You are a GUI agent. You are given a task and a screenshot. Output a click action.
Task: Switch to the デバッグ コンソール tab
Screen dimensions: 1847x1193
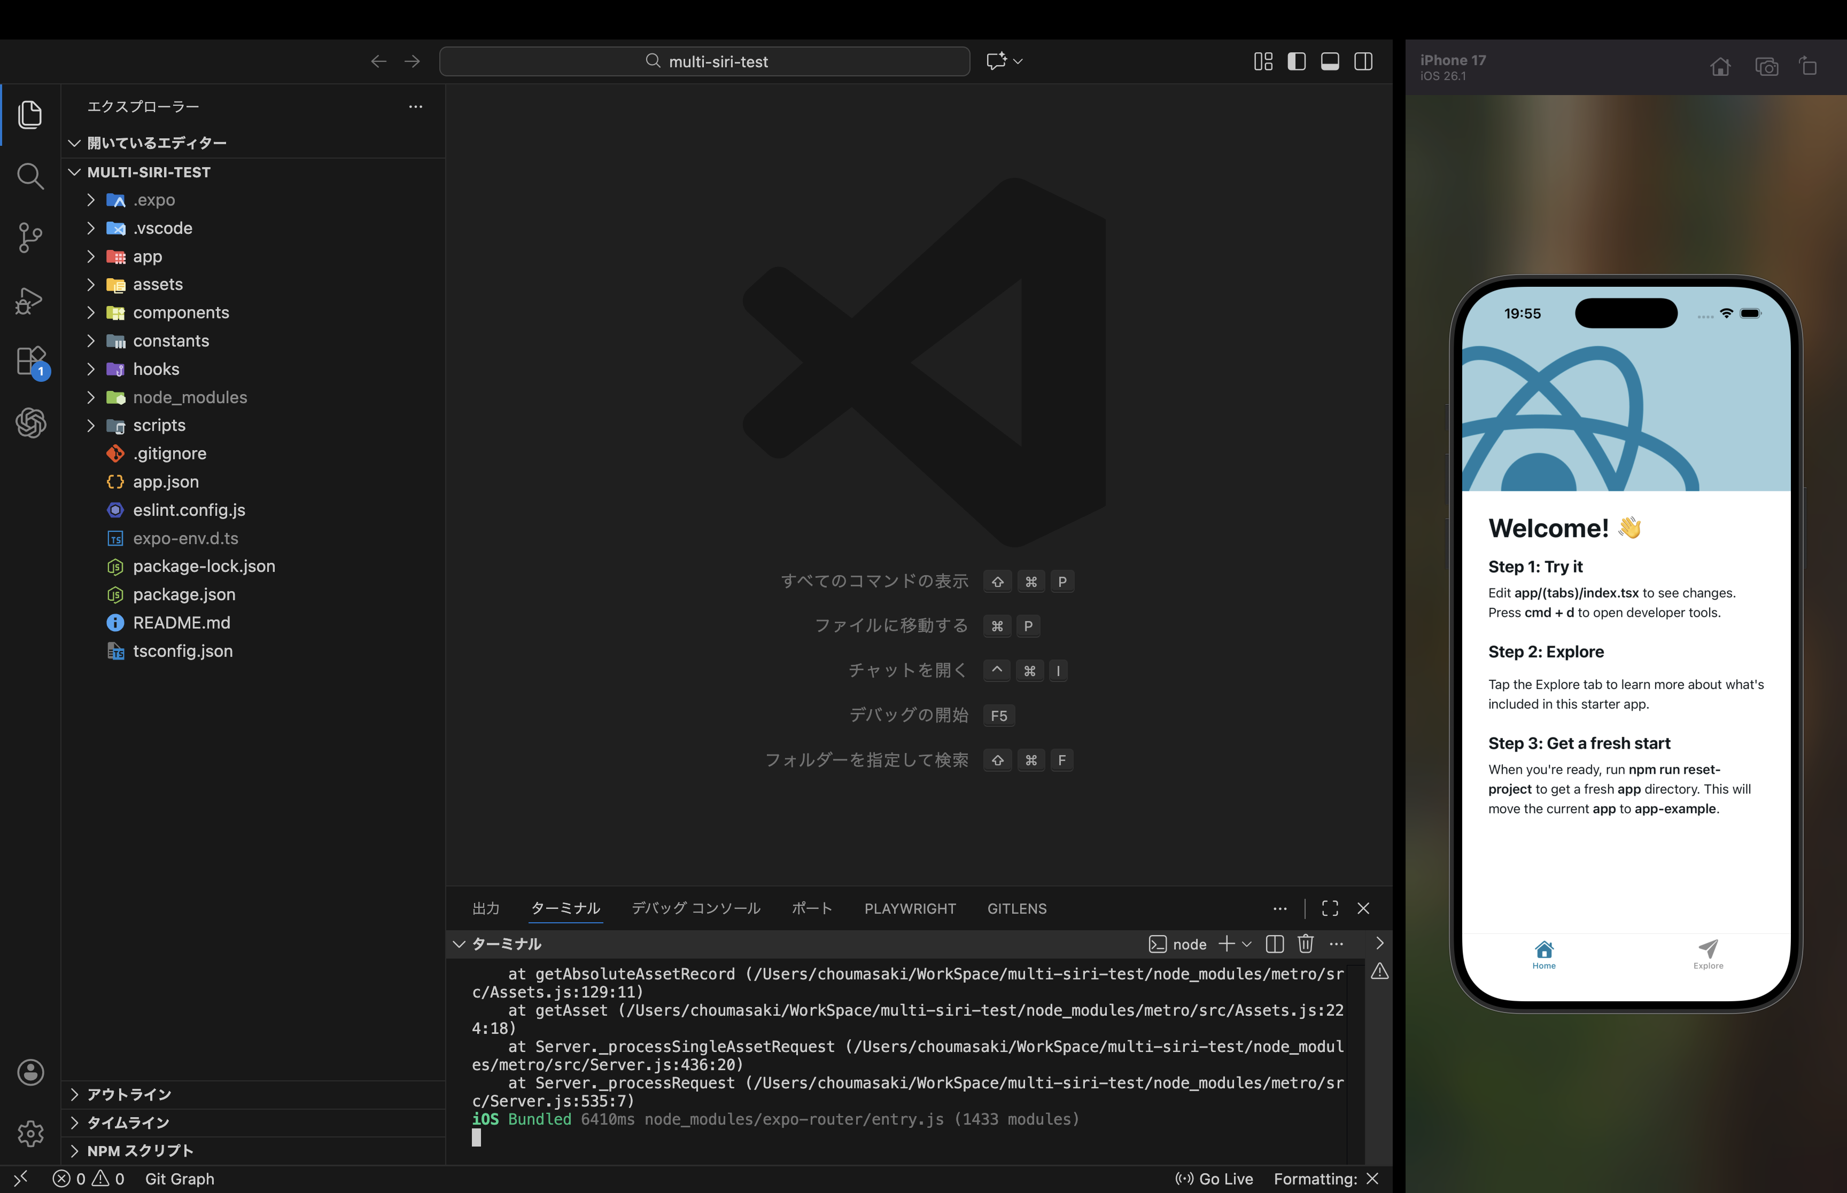click(x=695, y=908)
